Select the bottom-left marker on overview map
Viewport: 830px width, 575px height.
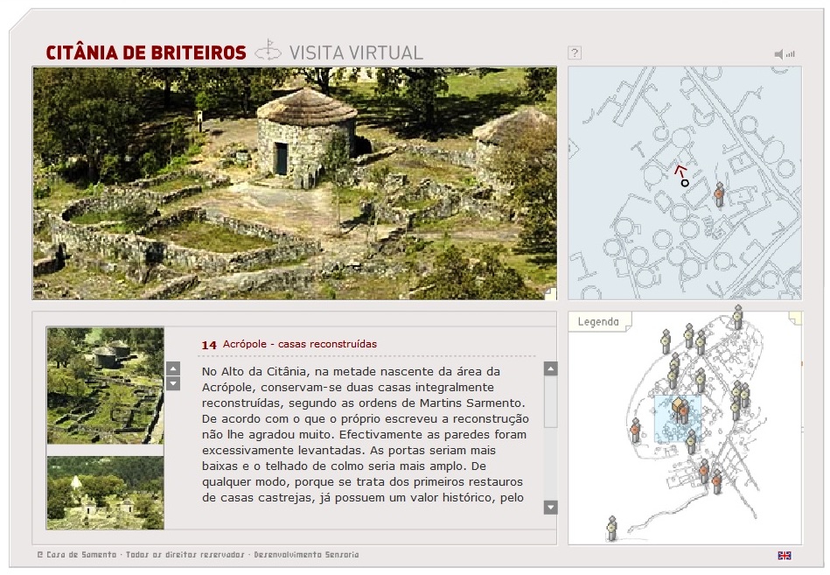(612, 528)
